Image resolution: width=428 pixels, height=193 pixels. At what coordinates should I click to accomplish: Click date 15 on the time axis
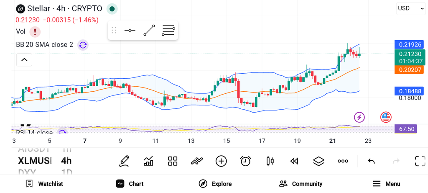pyautogui.click(x=226, y=141)
